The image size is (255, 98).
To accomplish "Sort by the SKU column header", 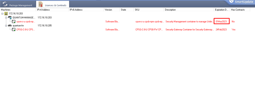I will (x=149, y=10).
